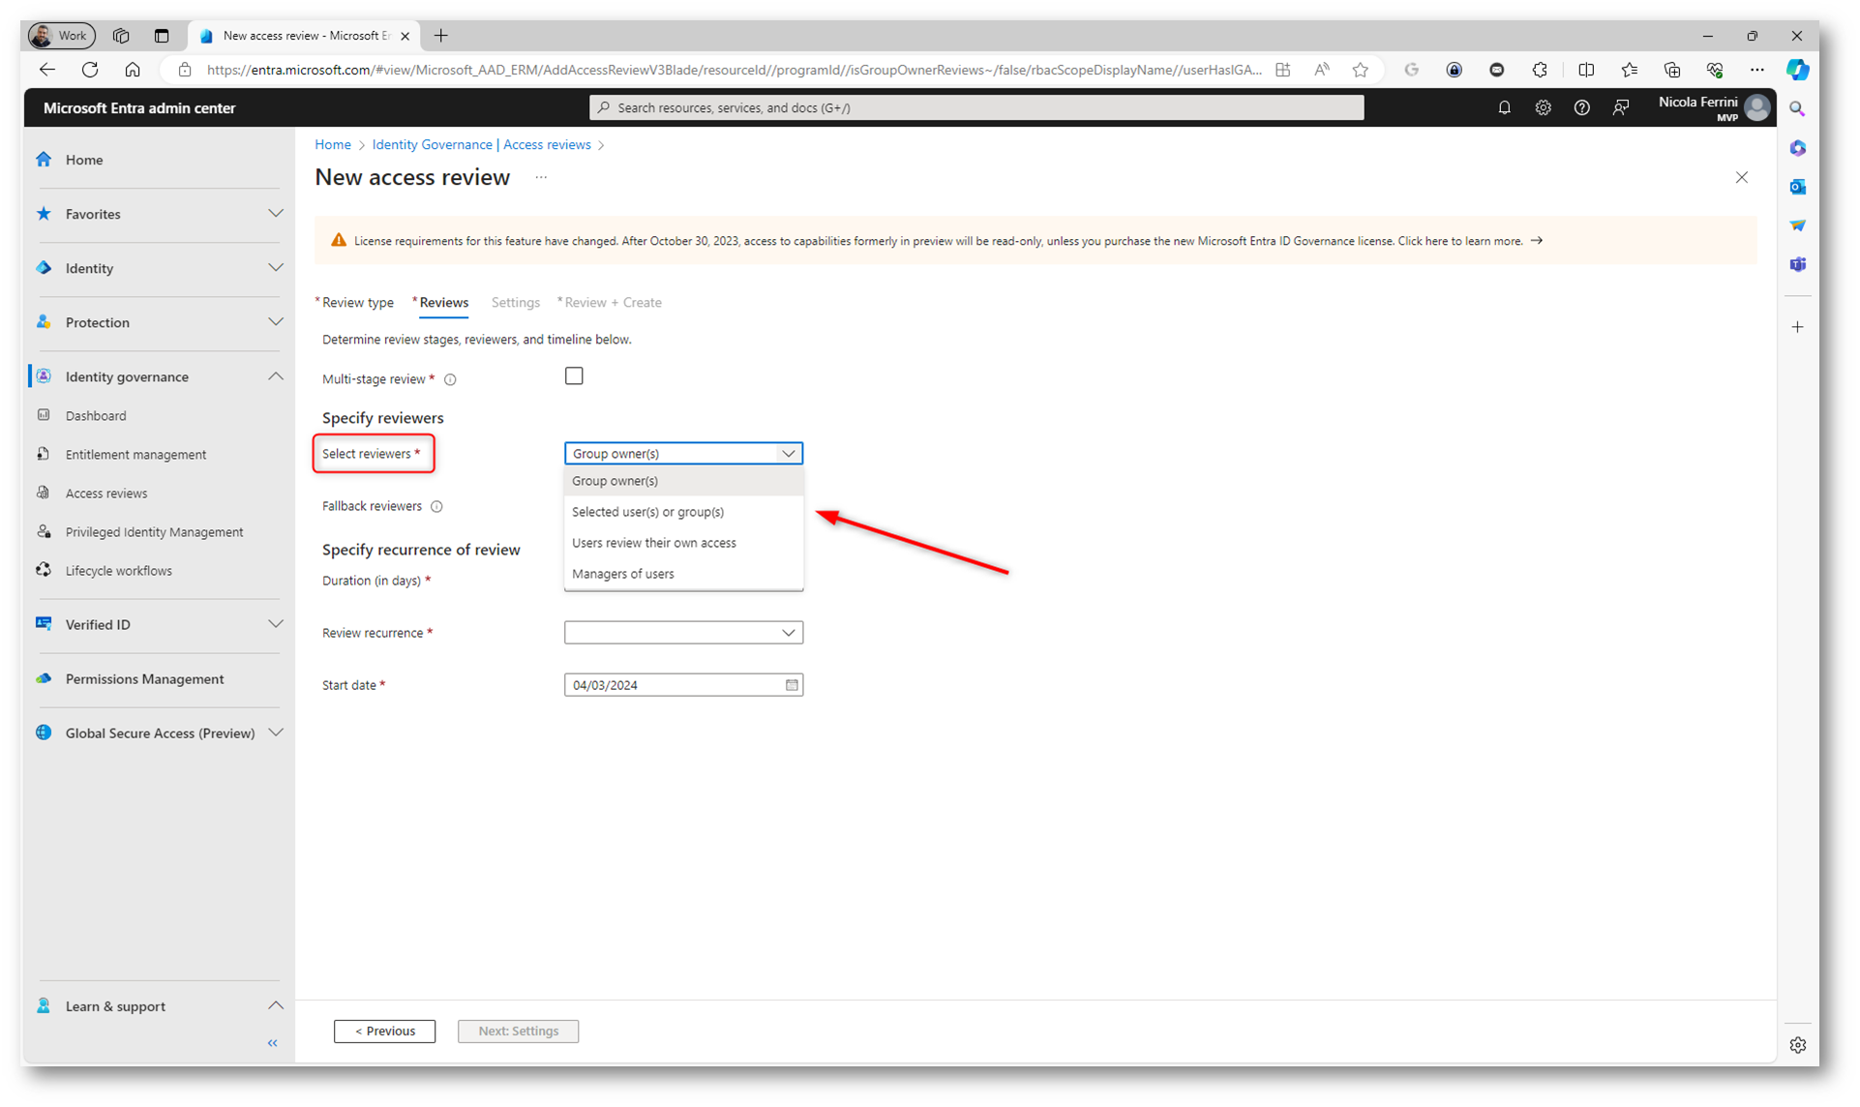Open Access reviews in sidebar
The image size is (1860, 1107).
106,493
